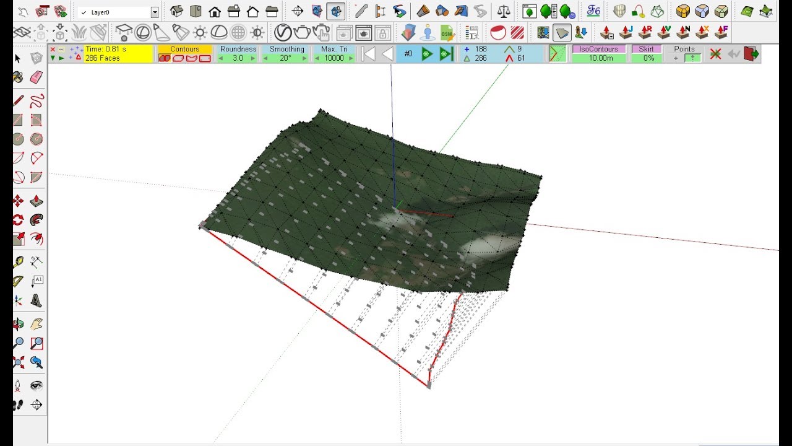Choose the Line pencil tool
The image size is (792, 446).
[x=18, y=100]
